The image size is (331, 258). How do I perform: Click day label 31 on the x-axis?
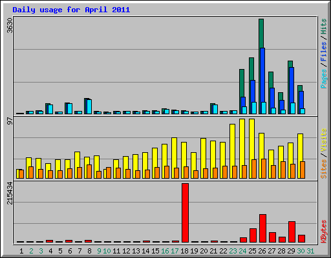coord(310,251)
